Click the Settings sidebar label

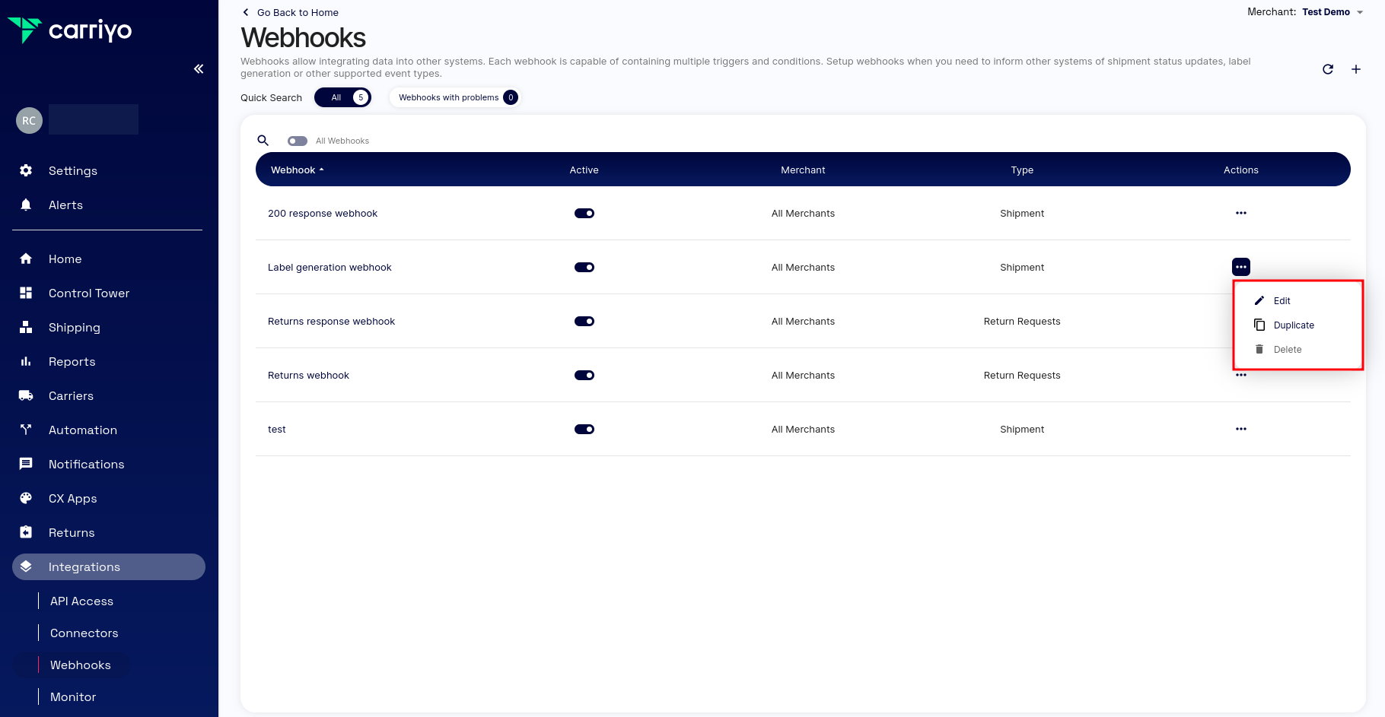(73, 170)
